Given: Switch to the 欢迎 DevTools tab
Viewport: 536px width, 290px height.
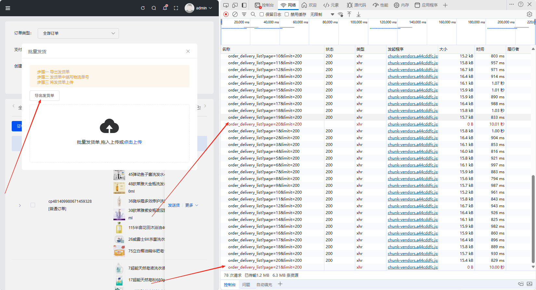Looking at the screenshot, I should click(x=309, y=5).
